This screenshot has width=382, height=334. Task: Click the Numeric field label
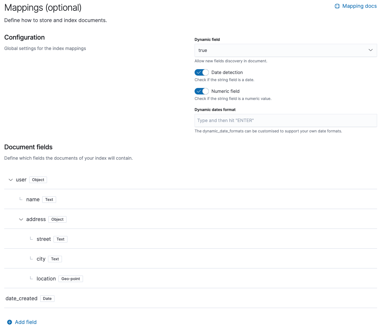pos(225,91)
